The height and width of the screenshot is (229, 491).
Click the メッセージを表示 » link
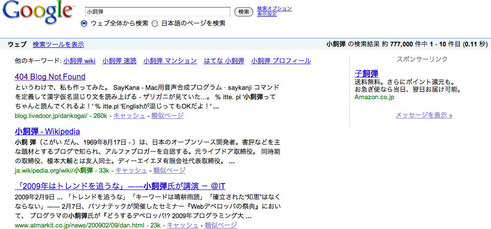point(424,115)
